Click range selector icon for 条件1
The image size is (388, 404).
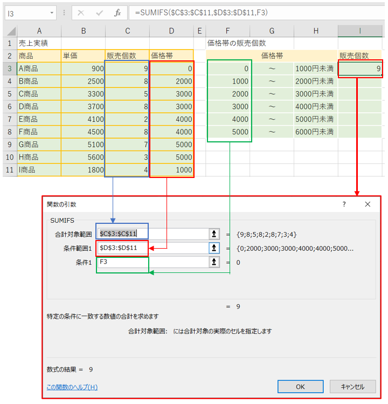pyautogui.click(x=214, y=262)
